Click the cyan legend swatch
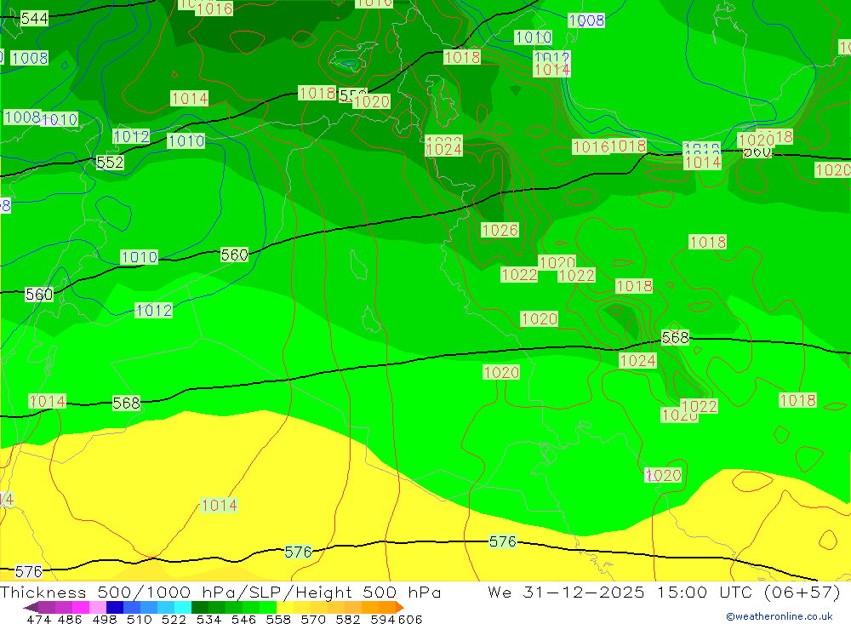 (183, 607)
